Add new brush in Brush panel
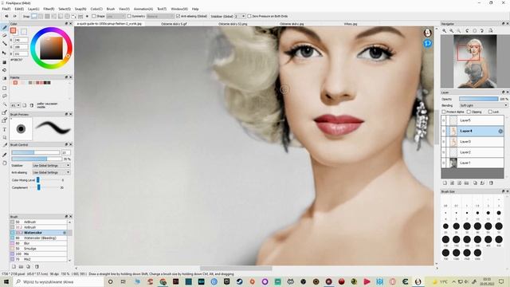This screenshot has height=287, width=510. point(14,266)
